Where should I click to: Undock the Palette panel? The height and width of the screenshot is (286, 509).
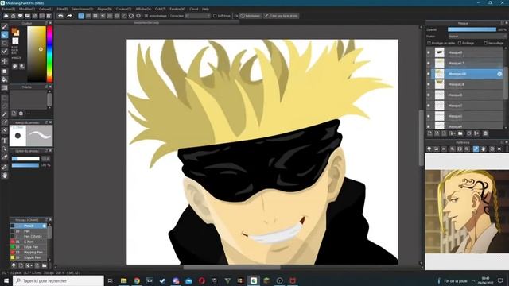click(x=46, y=87)
